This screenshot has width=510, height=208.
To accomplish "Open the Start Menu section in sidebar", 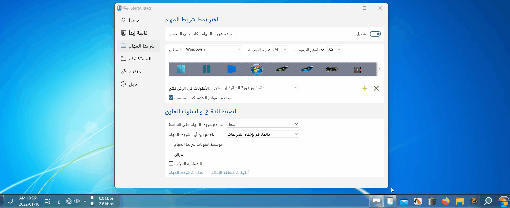I will [x=138, y=33].
